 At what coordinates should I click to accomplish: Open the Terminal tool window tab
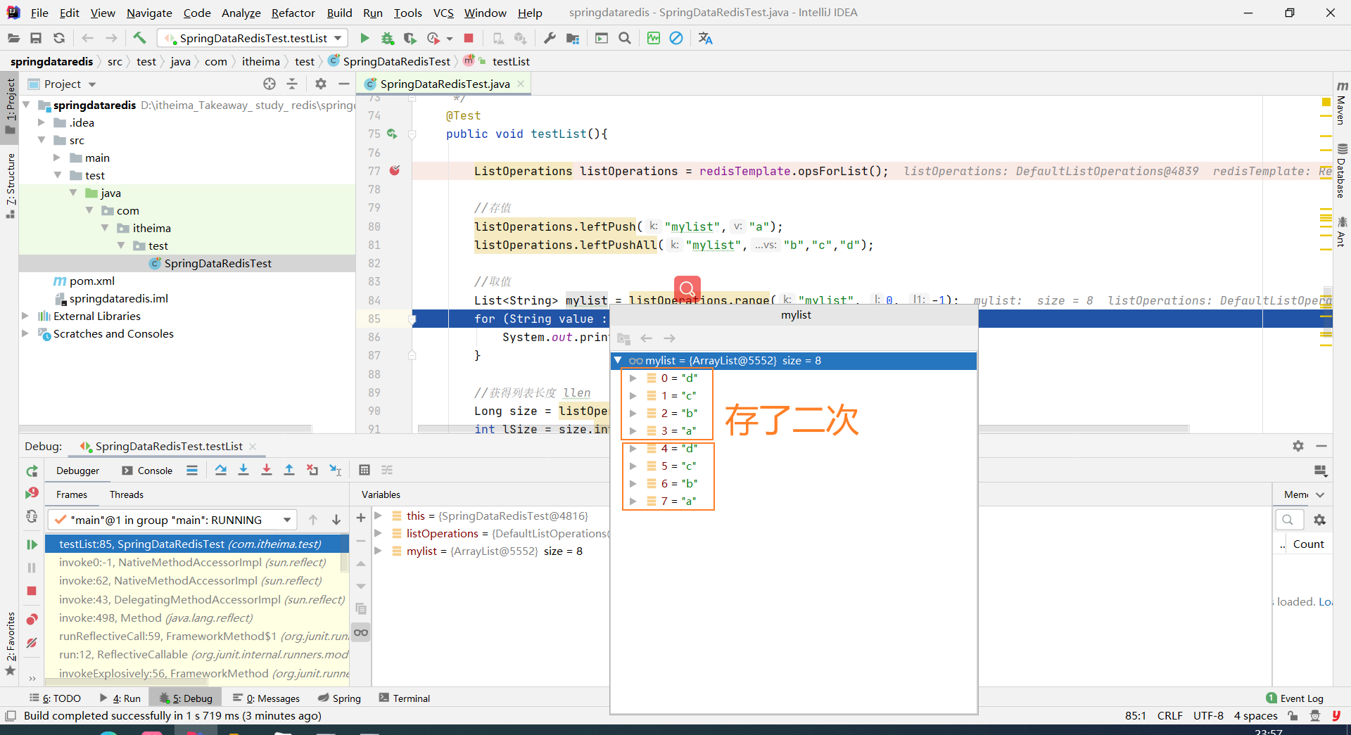[x=404, y=698]
